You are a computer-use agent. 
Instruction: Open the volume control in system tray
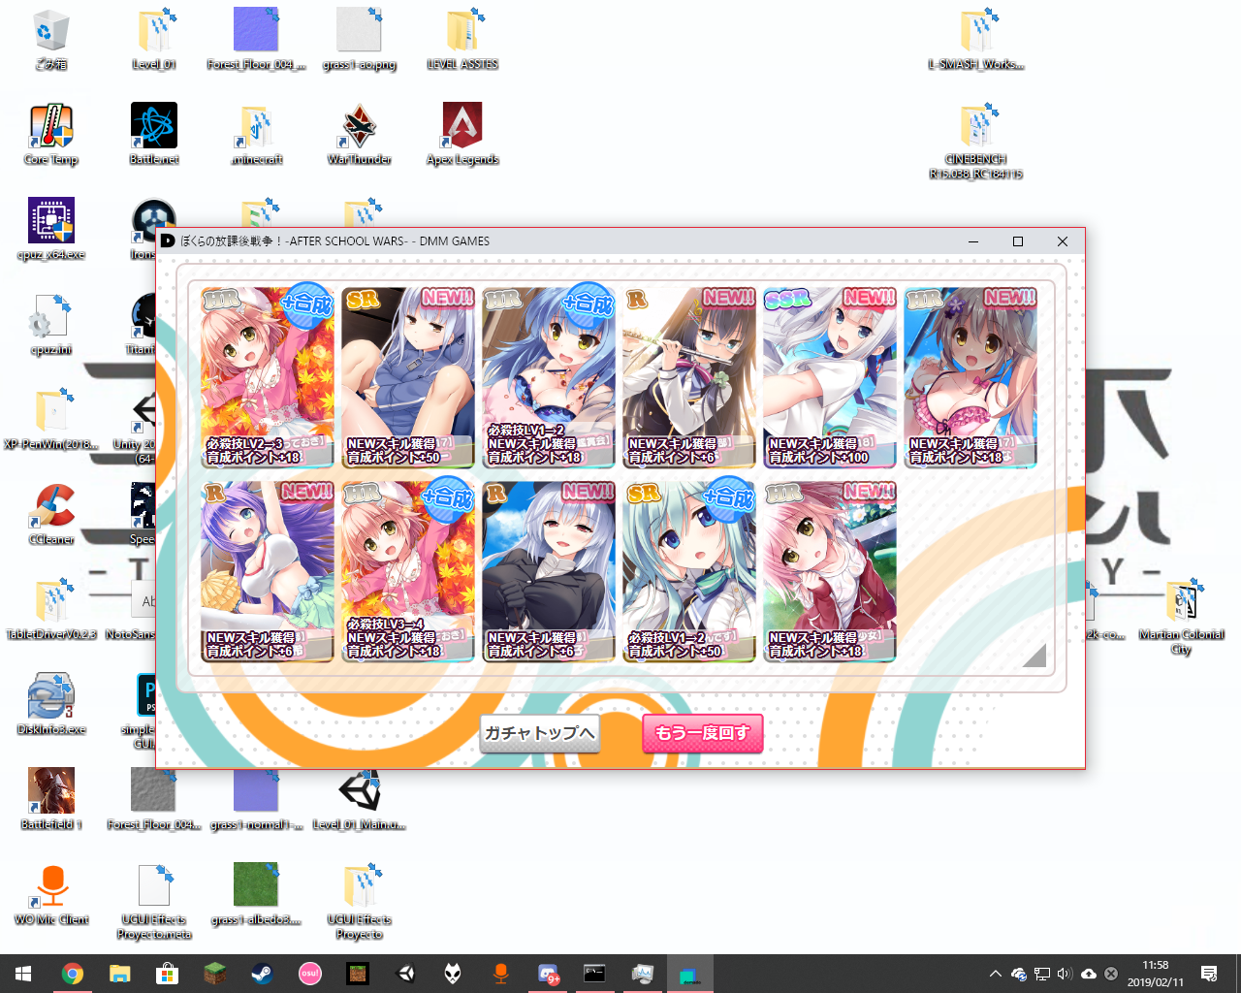point(1065,974)
